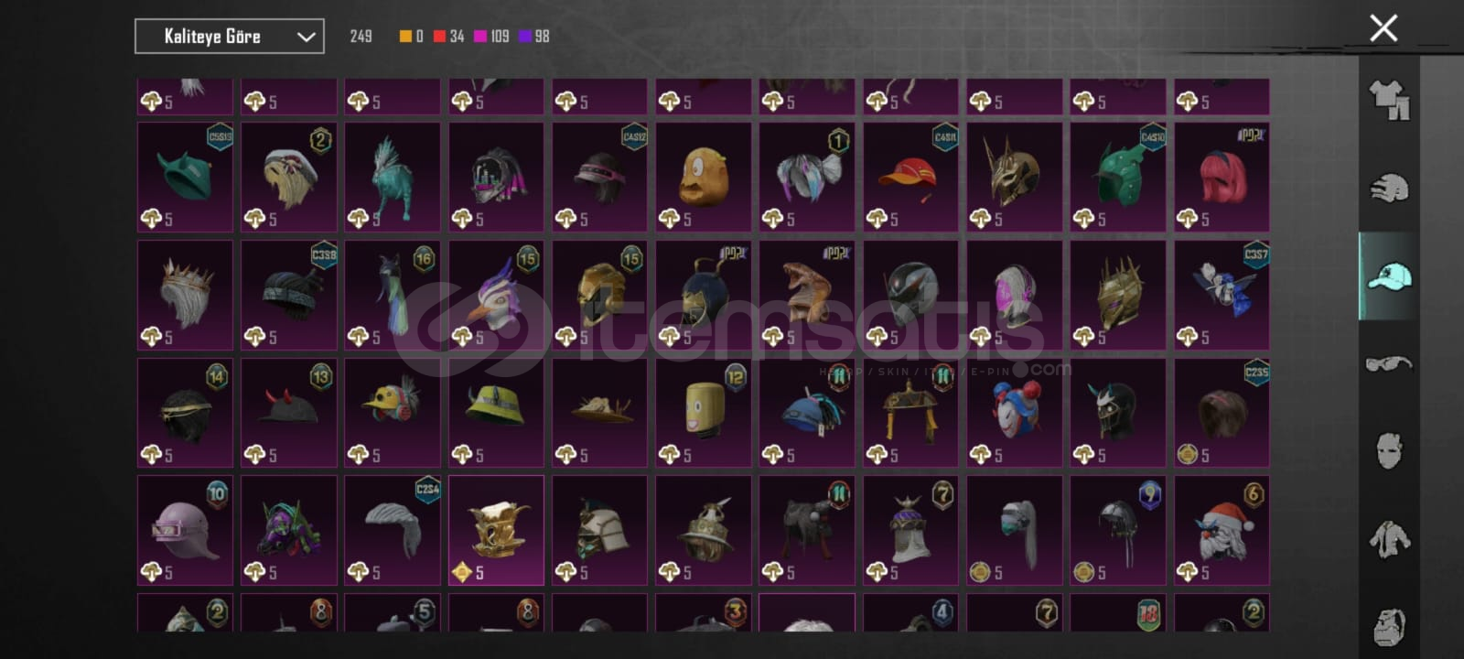Open the gloves category in the sidebar
This screenshot has width=1464, height=659.
(x=1389, y=188)
